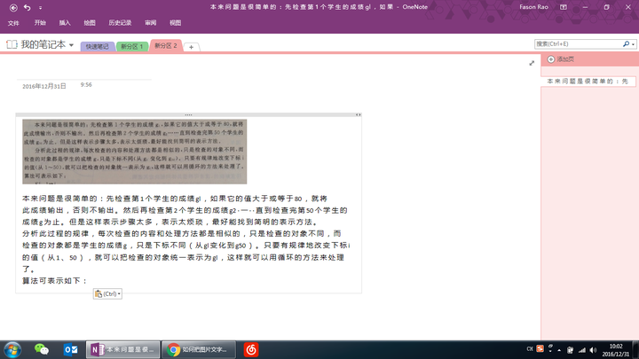Click the account name Fason Rao
Image resolution: width=639 pixels, height=359 pixels.
(x=533, y=7)
